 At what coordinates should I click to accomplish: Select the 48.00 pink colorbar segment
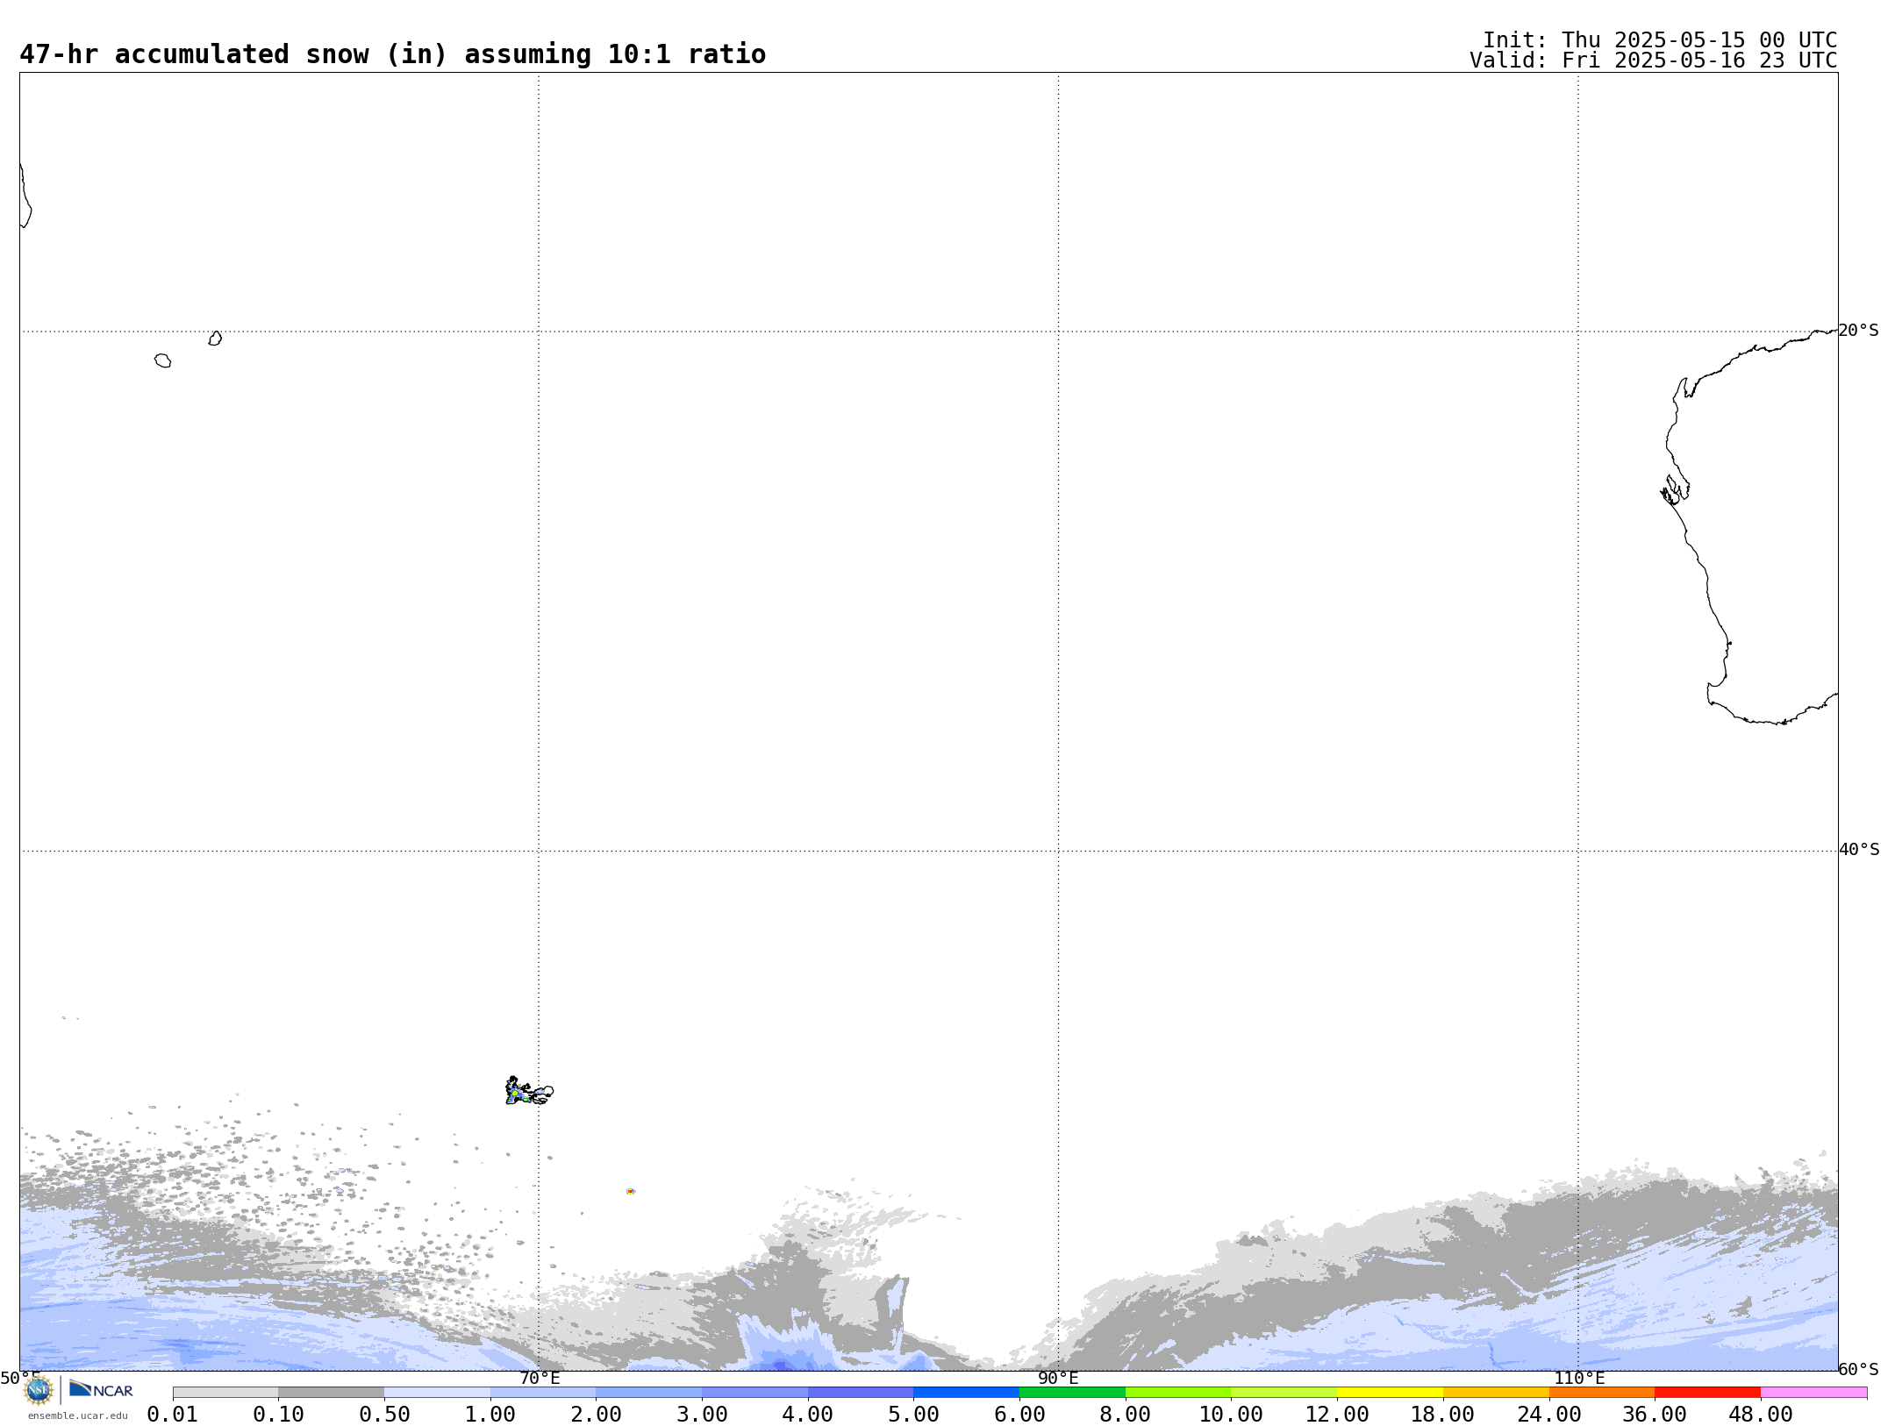pyautogui.click(x=1813, y=1393)
